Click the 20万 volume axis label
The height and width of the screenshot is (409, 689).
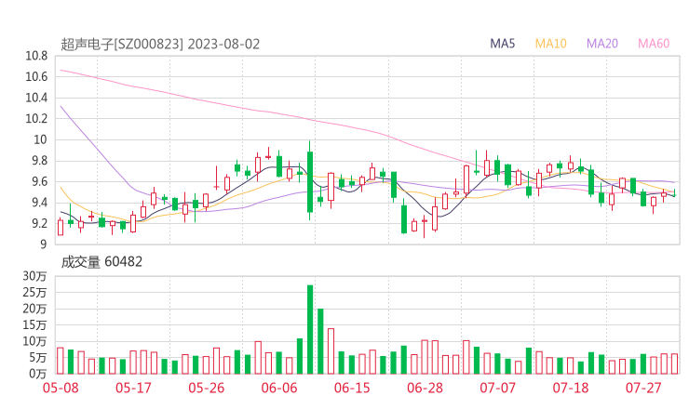tap(34, 309)
